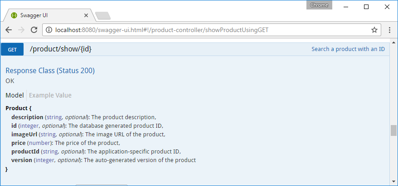The height and width of the screenshot is (186, 398).
Task: Click the Chrome profile badge in title bar
Action: click(x=320, y=5)
